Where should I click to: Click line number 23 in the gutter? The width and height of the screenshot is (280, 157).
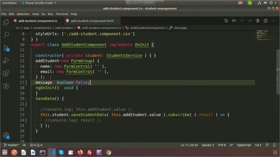pos(22,115)
